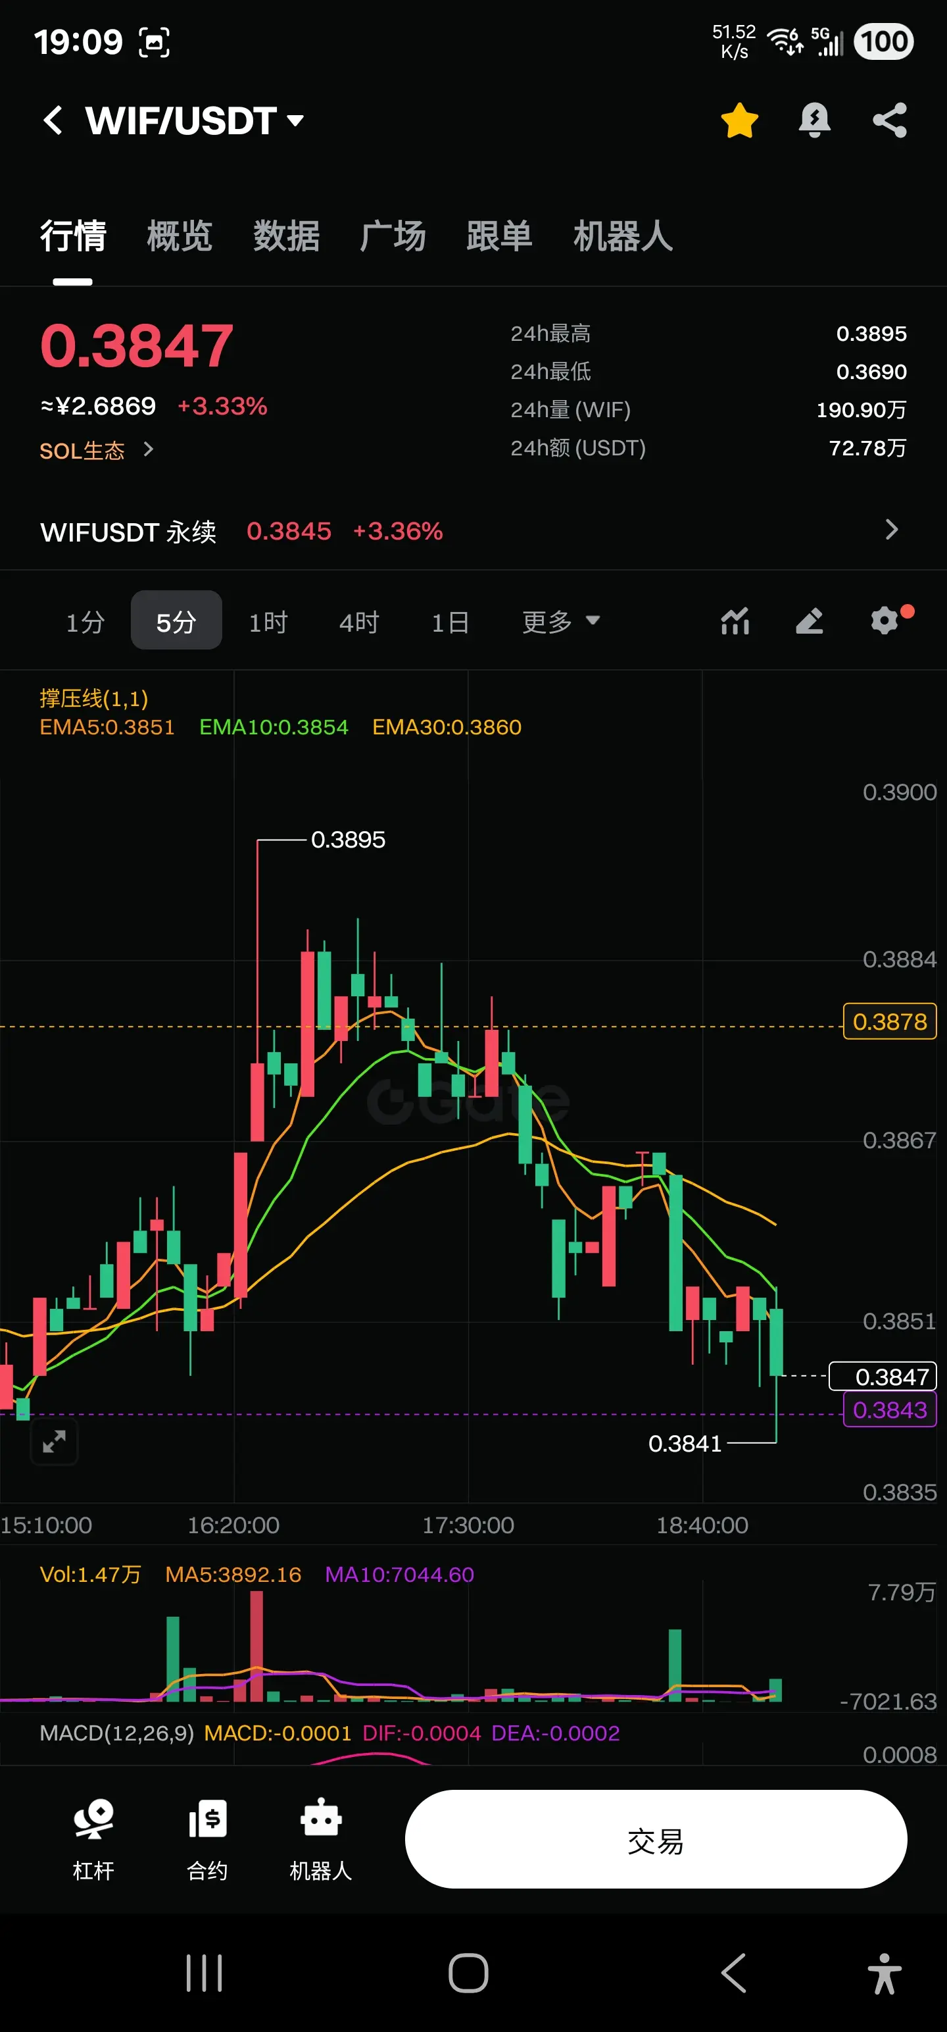Open the chart indicators icon

(735, 621)
